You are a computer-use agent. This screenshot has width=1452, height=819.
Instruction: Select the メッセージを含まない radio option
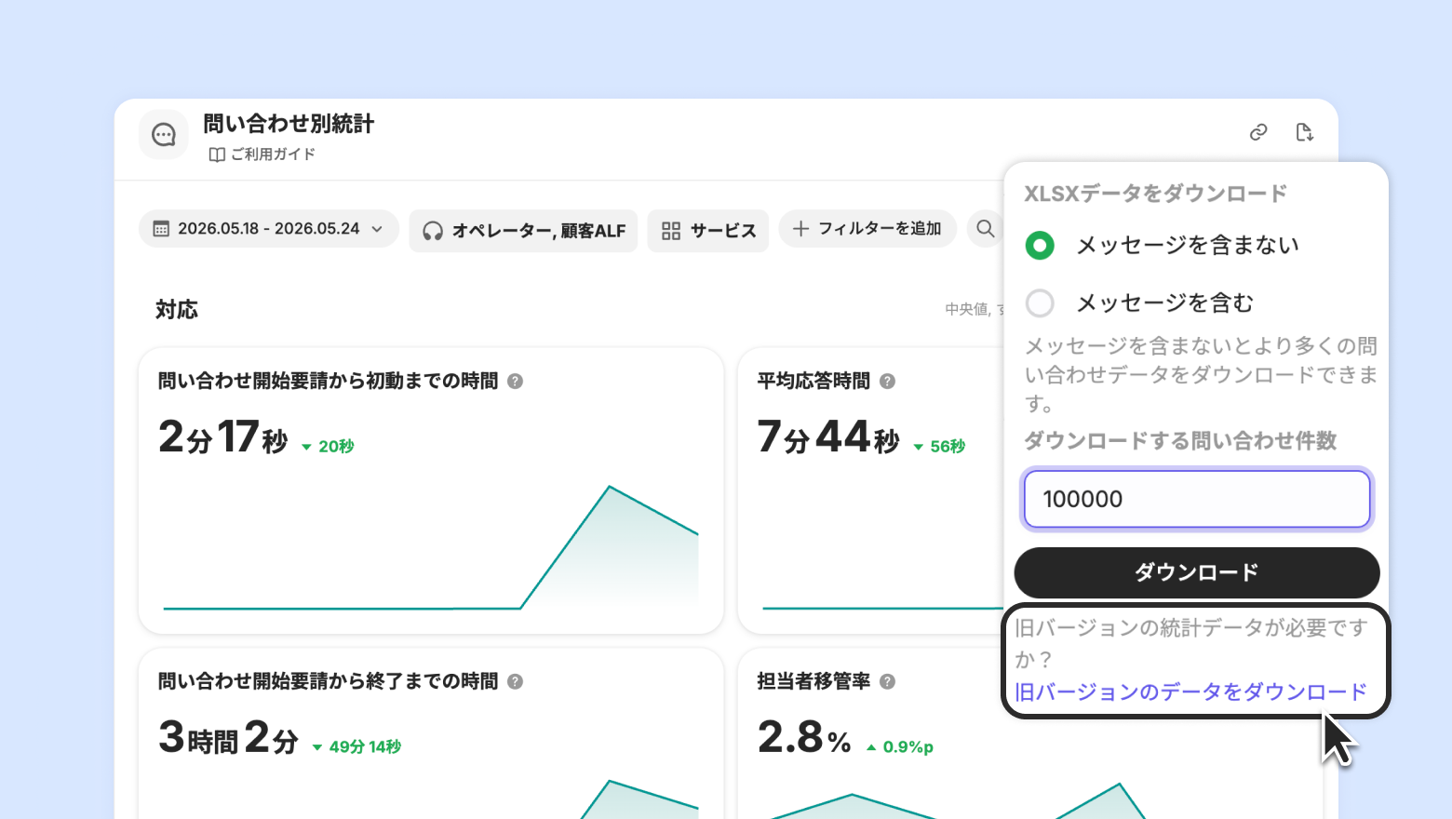tap(1040, 246)
